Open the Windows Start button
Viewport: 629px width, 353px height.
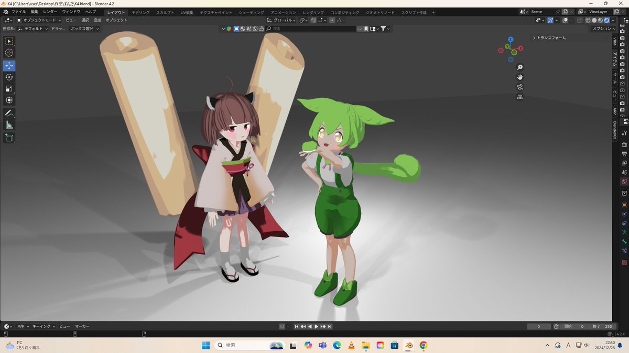point(205,345)
